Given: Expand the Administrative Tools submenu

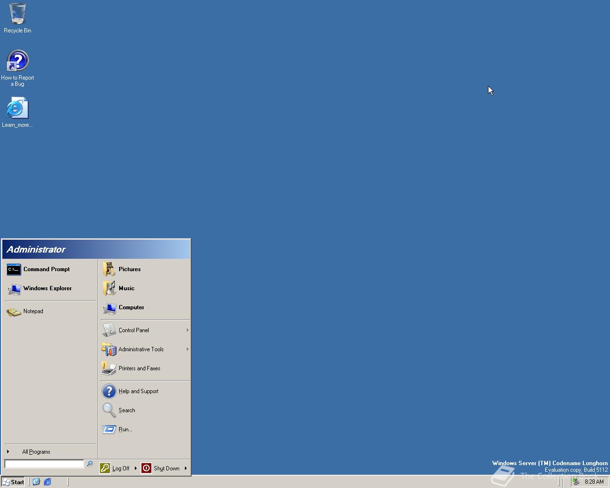Looking at the screenshot, I should [x=145, y=349].
